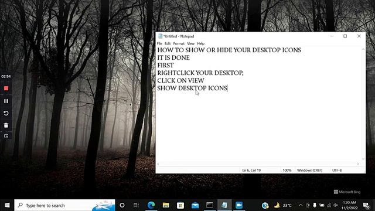The height and width of the screenshot is (211, 375).
Task: Open the clock showing 1:20 AM
Action: [x=349, y=205]
